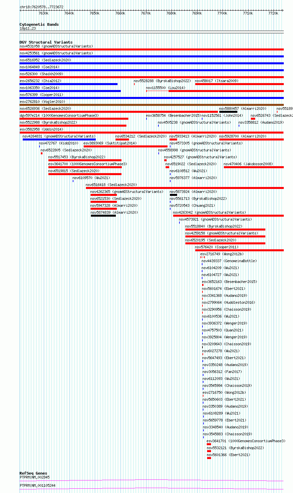Click nsv472767 (Kidd2010) label
293x493 pixels.
click(x=59, y=143)
